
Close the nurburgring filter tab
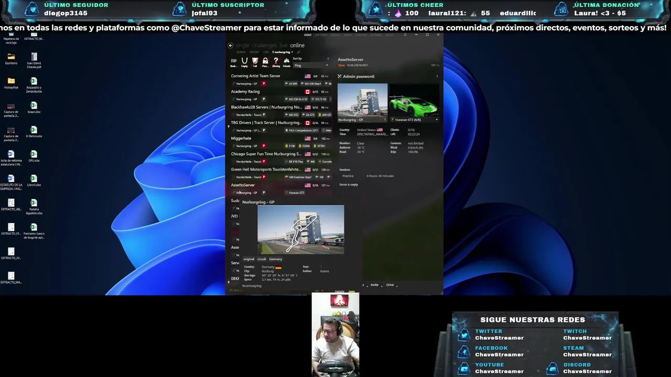tap(293, 52)
